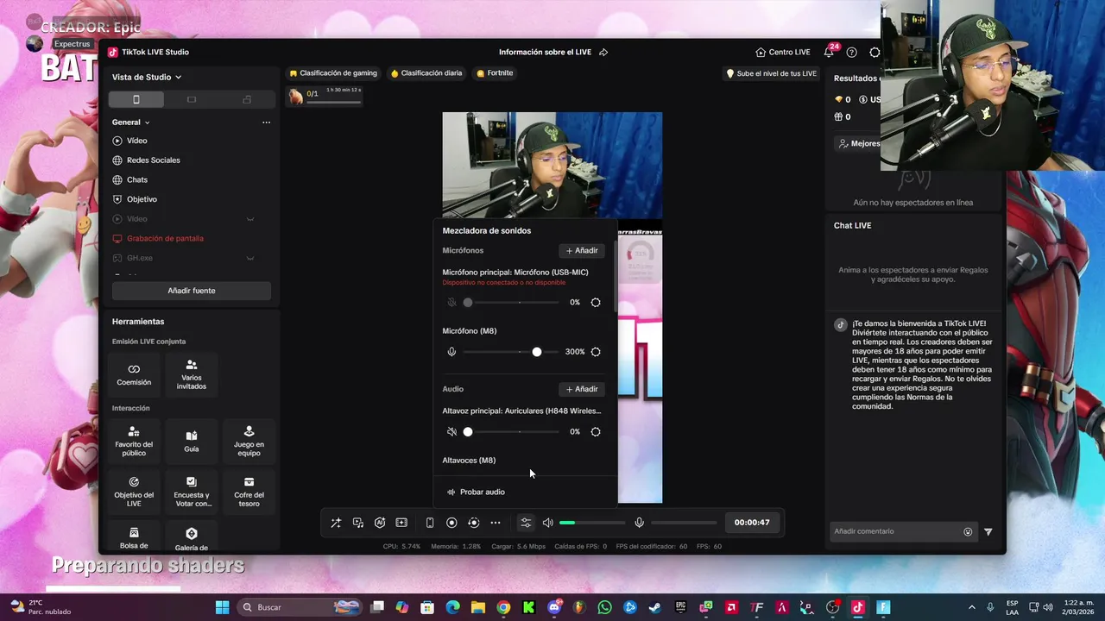Open the emoji picker in comment box
1105x621 pixels.
[x=968, y=531]
